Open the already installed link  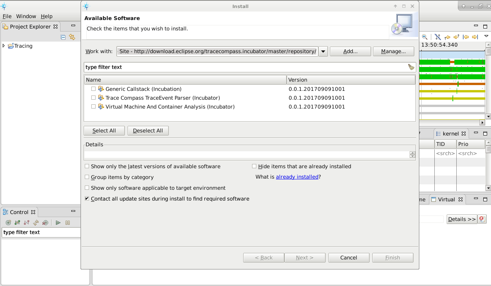(x=297, y=177)
